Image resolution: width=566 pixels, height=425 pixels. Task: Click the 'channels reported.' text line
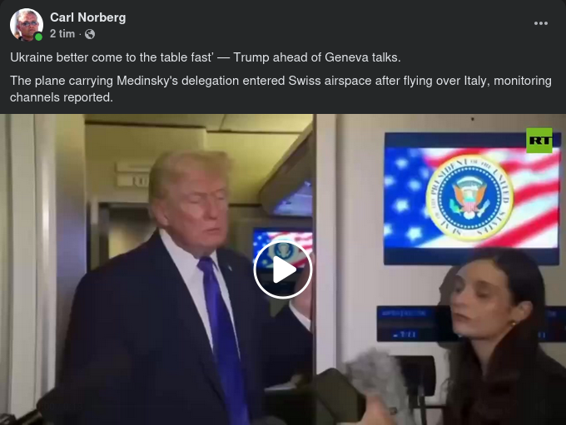62,97
